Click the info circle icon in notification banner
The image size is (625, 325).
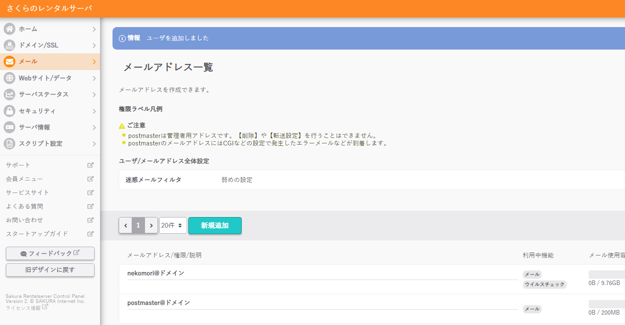pos(122,38)
